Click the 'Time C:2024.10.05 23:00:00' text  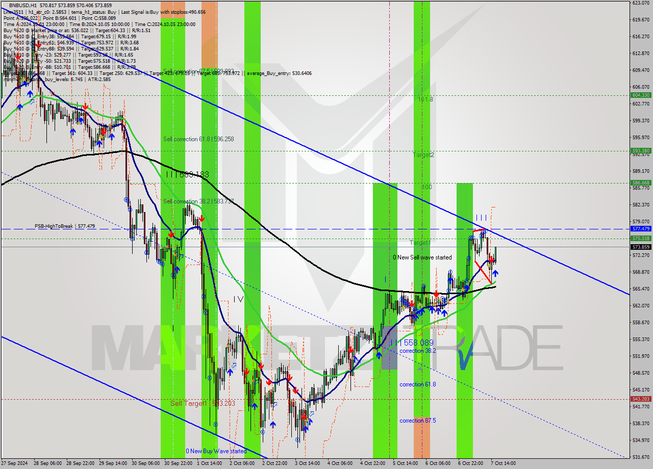click(165, 24)
